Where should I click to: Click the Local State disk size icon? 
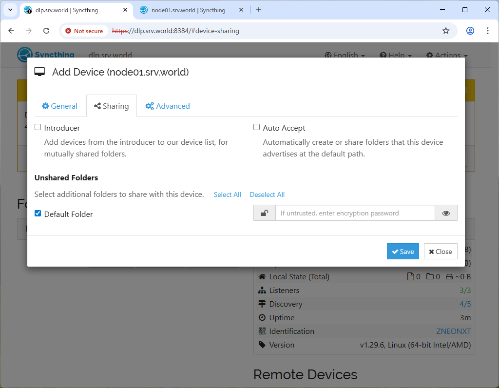(x=449, y=277)
